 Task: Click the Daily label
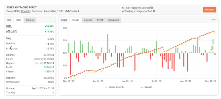(9, 39)
